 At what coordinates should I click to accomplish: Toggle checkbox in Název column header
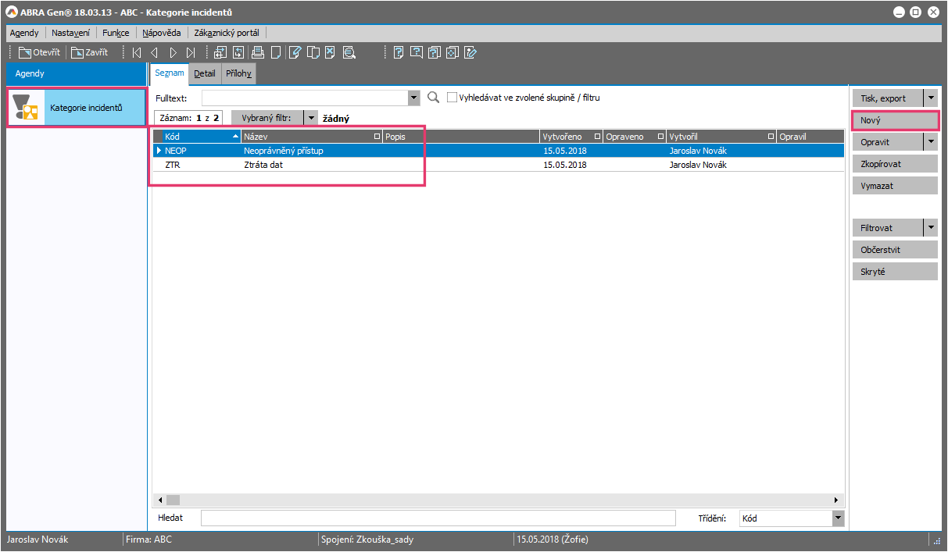[x=377, y=137]
